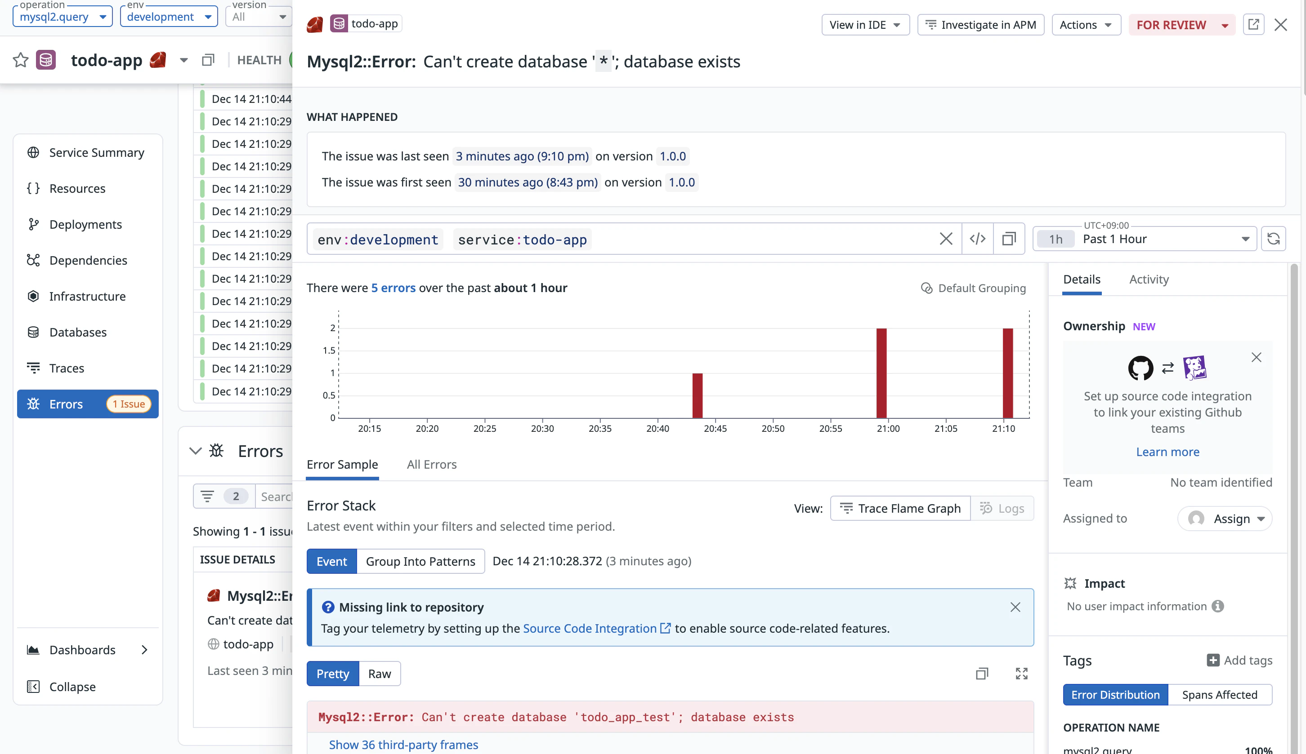Select the Event view toggle
This screenshot has width=1306, height=754.
click(x=332, y=561)
